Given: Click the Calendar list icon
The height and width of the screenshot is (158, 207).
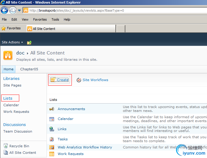Looking at the screenshot, I should 52,119.
